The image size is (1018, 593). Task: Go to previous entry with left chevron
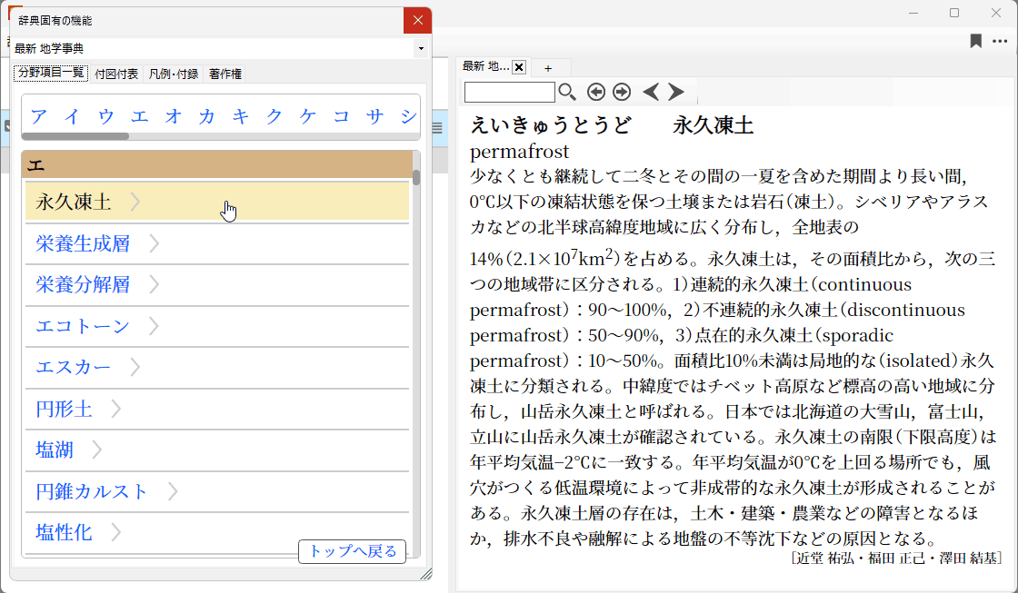[651, 92]
